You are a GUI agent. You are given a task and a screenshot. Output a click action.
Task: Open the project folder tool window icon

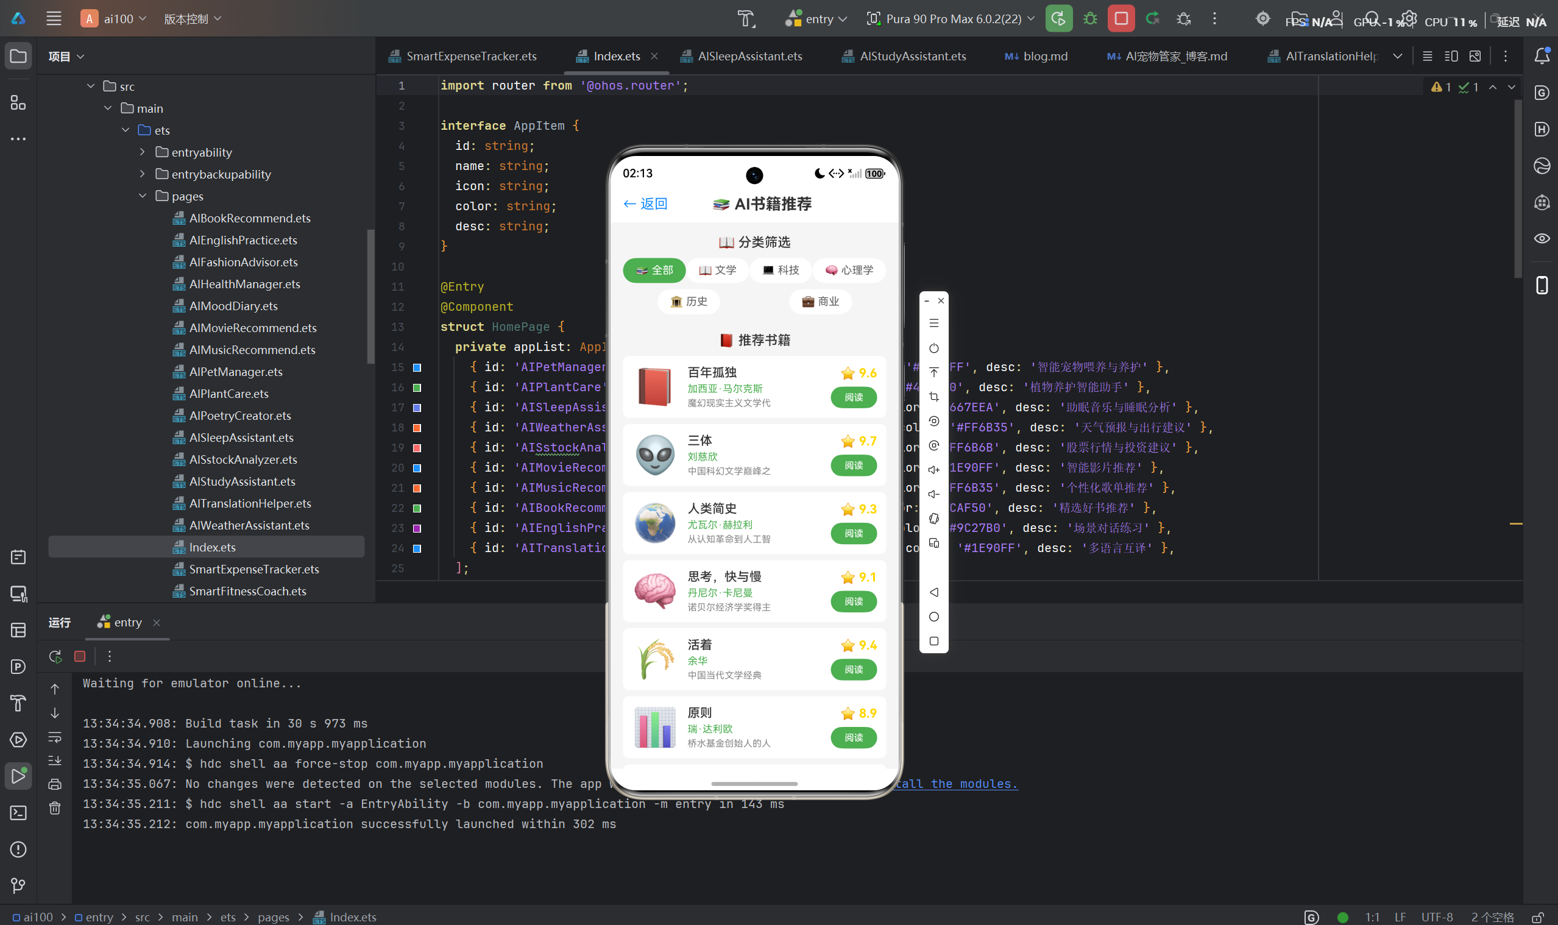18,56
